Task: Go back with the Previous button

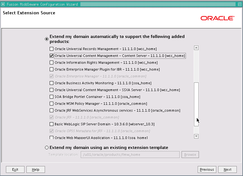Action: click(x=207, y=169)
